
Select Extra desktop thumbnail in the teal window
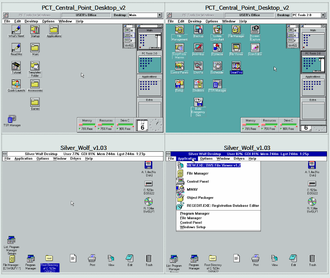313,109
